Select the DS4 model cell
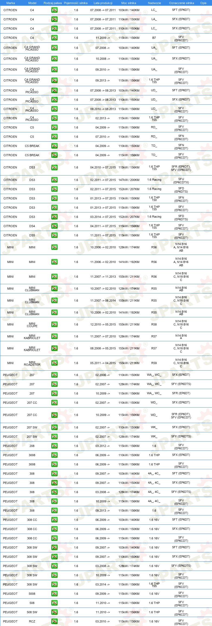212x626 pixels. [x=32, y=226]
